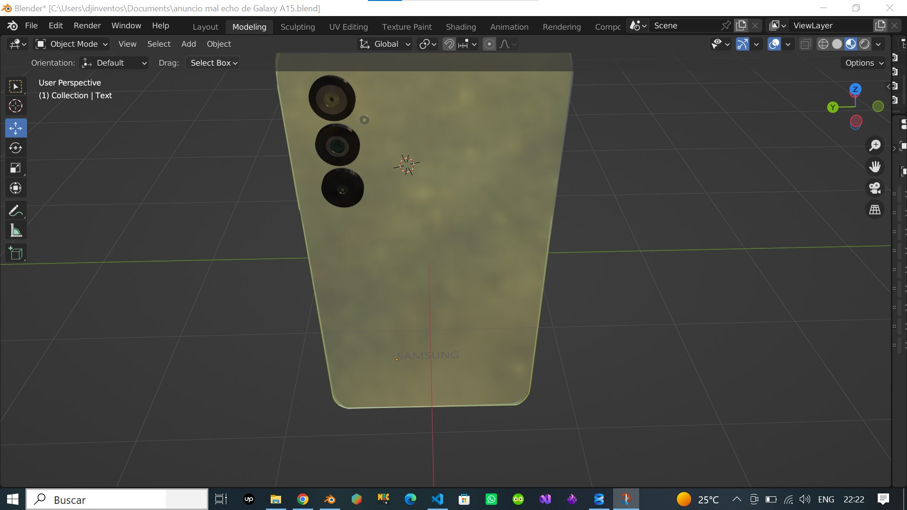Screen dimensions: 907x510
Task: Expand the Global transform orientation dropdown
Action: click(x=385, y=44)
